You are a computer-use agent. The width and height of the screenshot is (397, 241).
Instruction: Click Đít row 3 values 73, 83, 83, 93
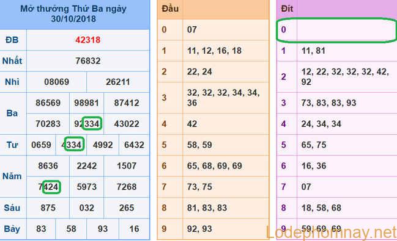[328, 103]
